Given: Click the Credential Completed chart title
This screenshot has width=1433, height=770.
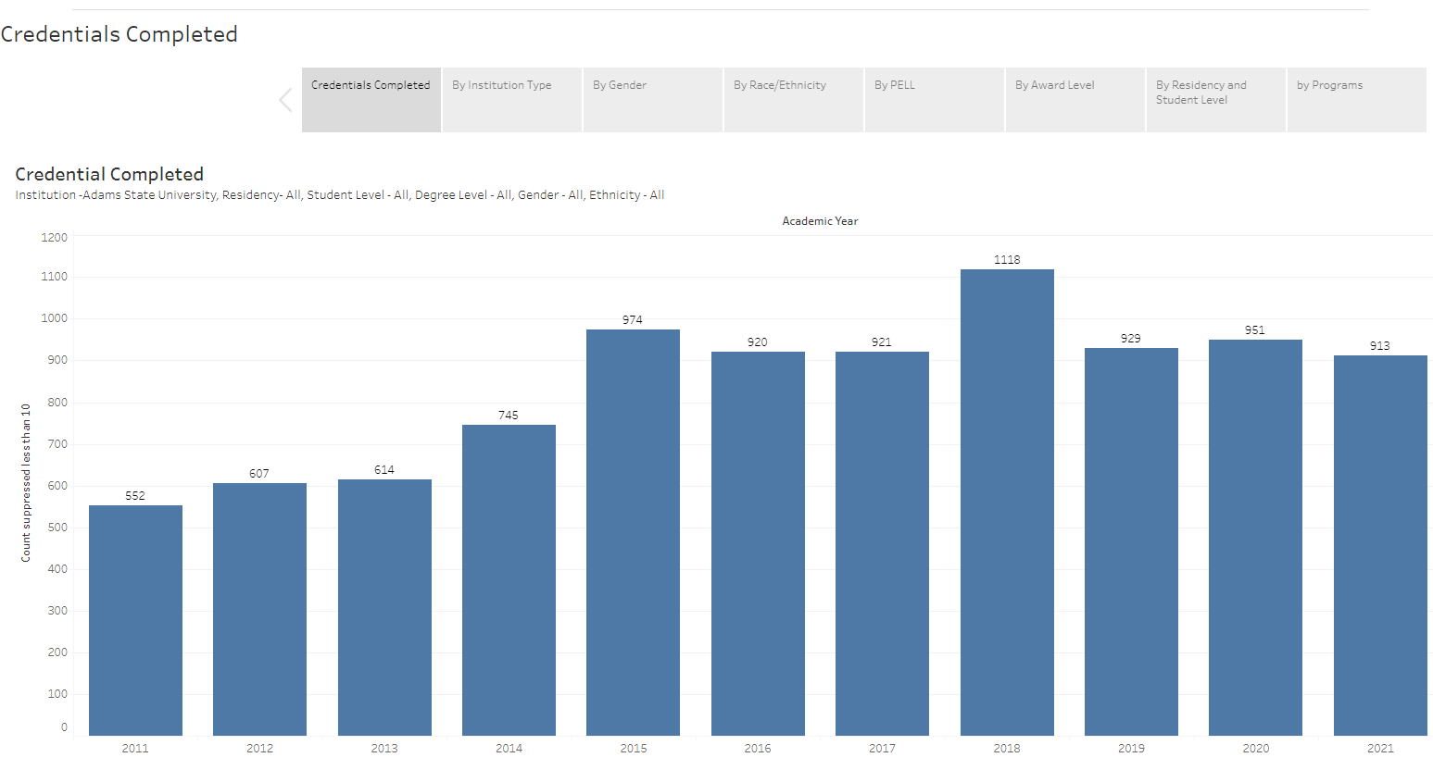Looking at the screenshot, I should (x=109, y=174).
